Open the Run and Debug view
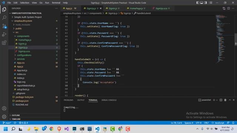 click(4, 34)
